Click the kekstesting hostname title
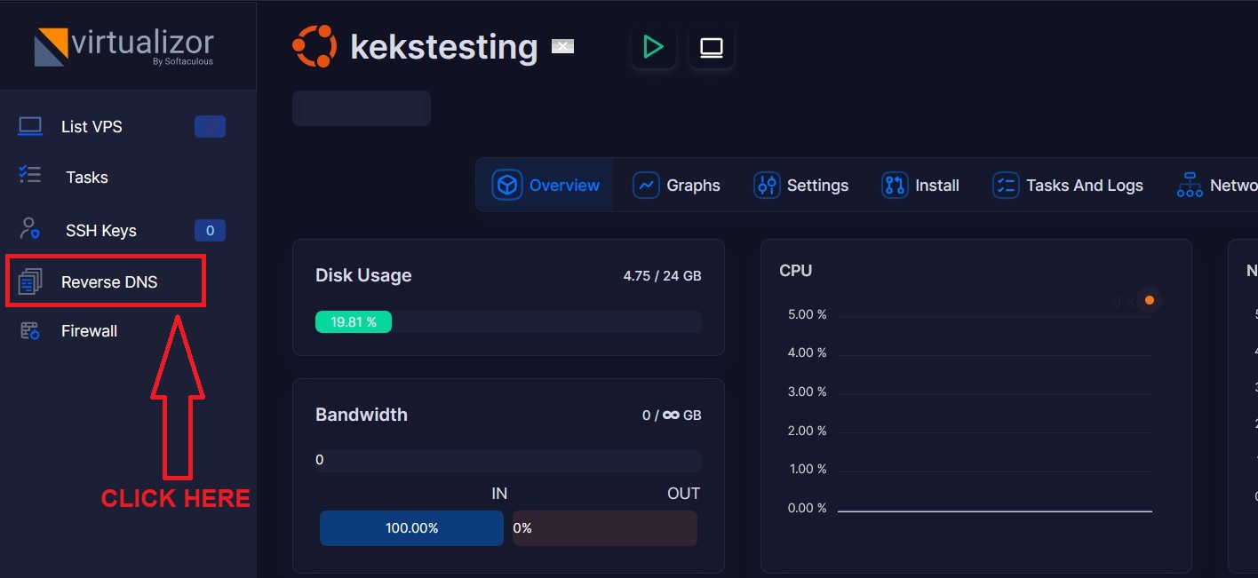Screen dimensions: 1258x578 click(444, 46)
